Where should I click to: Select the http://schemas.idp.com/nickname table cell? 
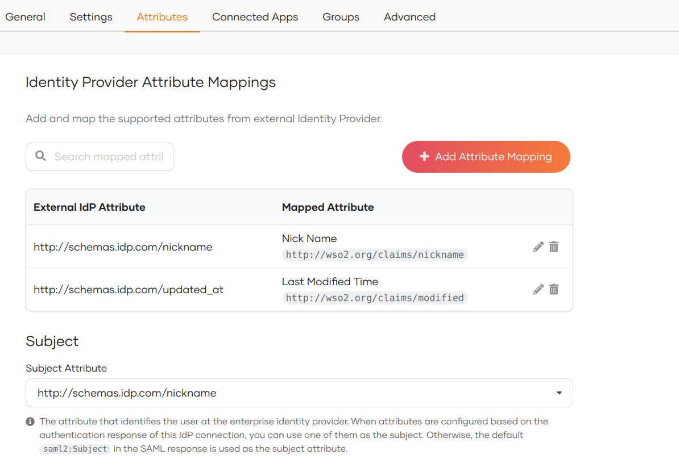coord(123,247)
